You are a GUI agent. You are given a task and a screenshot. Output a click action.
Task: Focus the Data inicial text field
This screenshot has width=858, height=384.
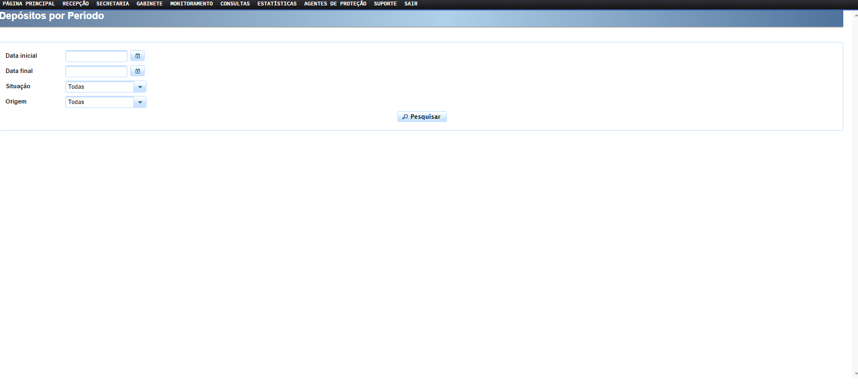pyautogui.click(x=96, y=56)
